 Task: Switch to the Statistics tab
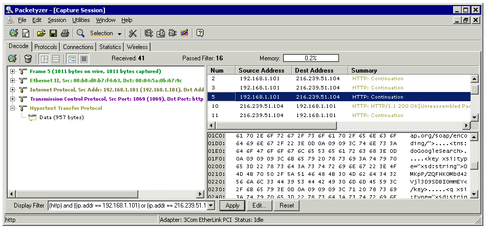pyautogui.click(x=110, y=47)
